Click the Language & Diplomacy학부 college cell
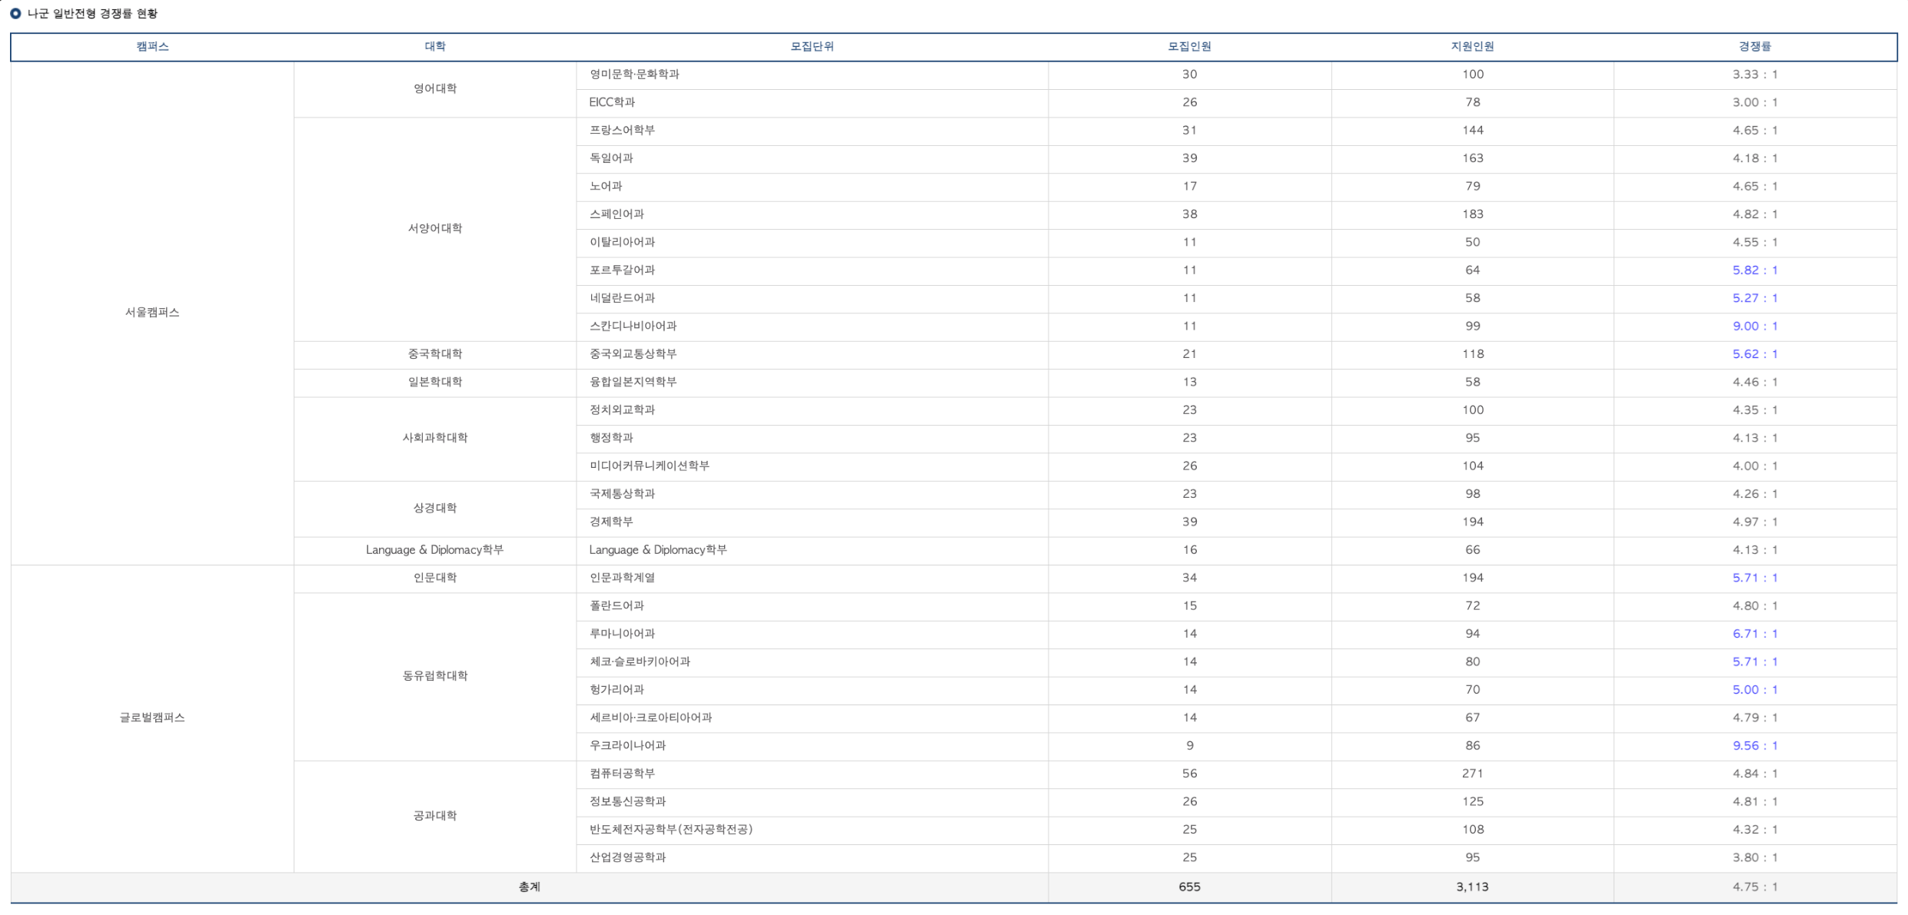 click(x=435, y=550)
